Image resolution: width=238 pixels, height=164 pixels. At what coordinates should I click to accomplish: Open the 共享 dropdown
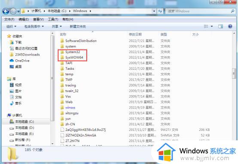(57, 26)
